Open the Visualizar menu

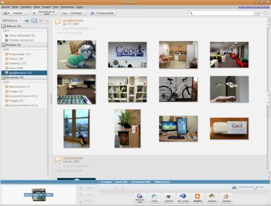(26, 7)
